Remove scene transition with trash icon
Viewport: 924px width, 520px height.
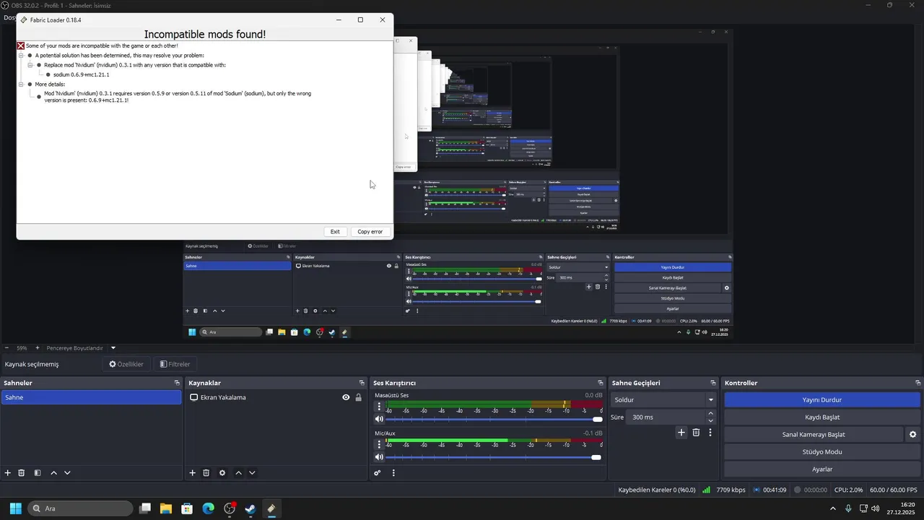tap(696, 433)
